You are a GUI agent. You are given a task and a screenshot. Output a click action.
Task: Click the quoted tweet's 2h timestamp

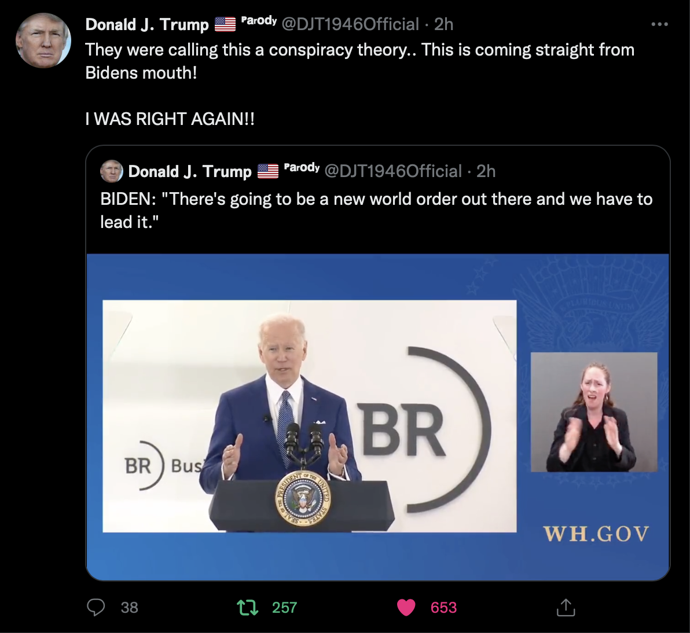pos(486,171)
